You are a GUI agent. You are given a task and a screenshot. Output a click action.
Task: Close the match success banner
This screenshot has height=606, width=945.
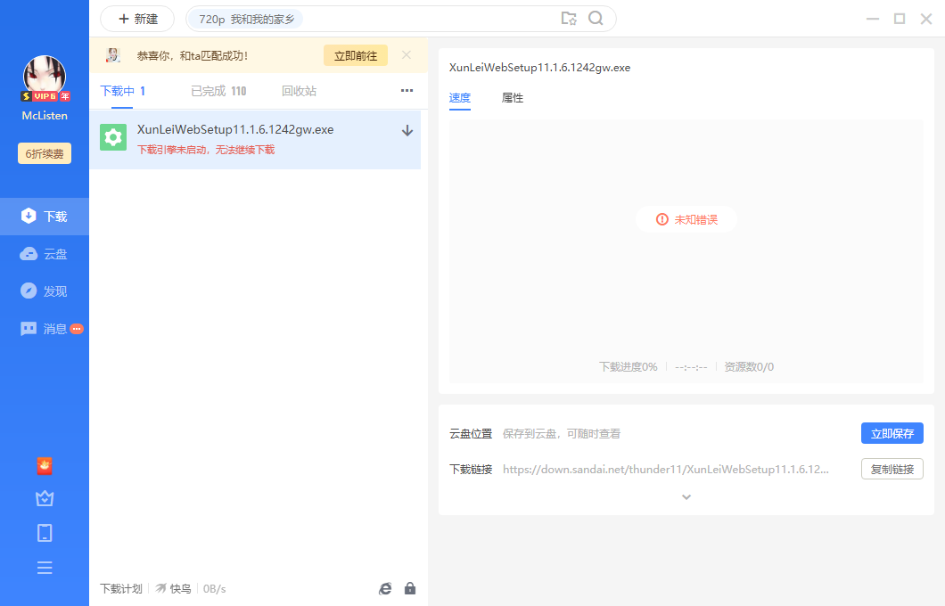(407, 55)
